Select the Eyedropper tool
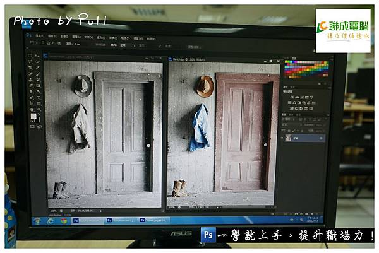 tap(38, 68)
